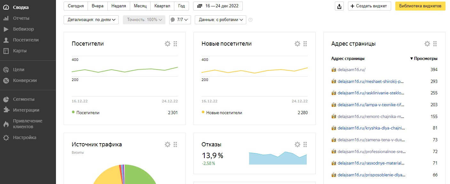450x184 pixels.
Task: Sort by Просмотры column header
Action: [x=424, y=59]
